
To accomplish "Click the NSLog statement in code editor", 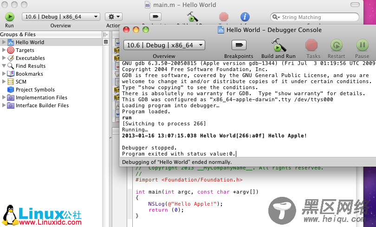I will point(185,204).
